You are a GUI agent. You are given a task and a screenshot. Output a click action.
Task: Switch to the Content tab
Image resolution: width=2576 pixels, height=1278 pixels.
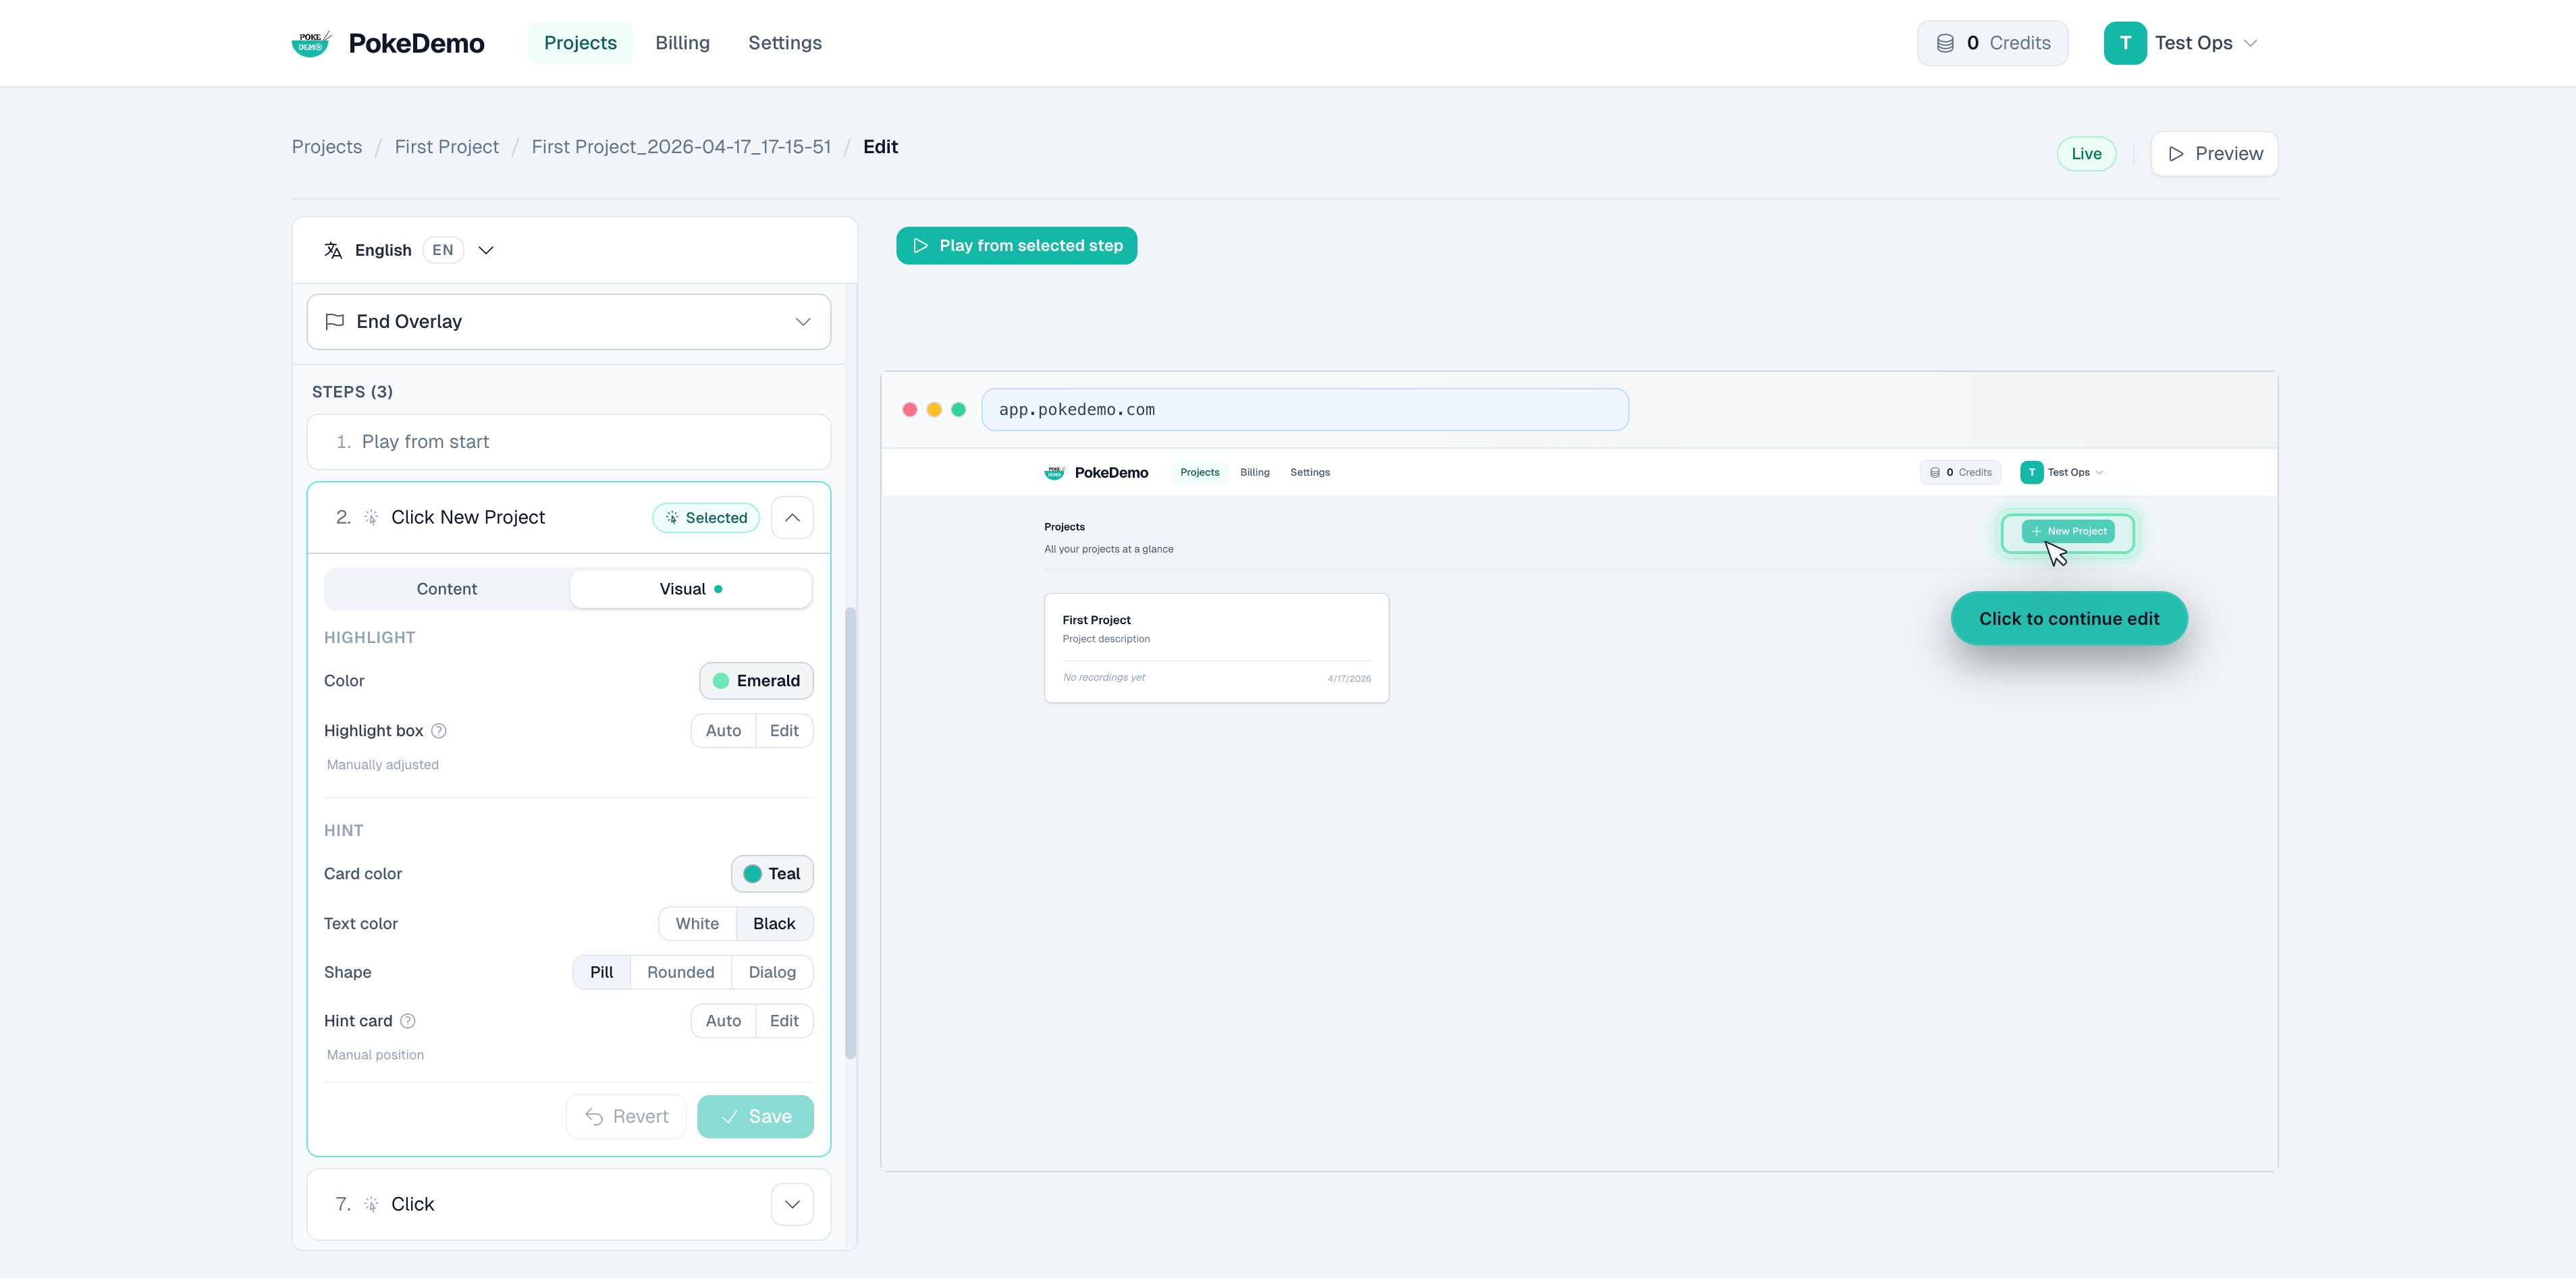click(447, 590)
